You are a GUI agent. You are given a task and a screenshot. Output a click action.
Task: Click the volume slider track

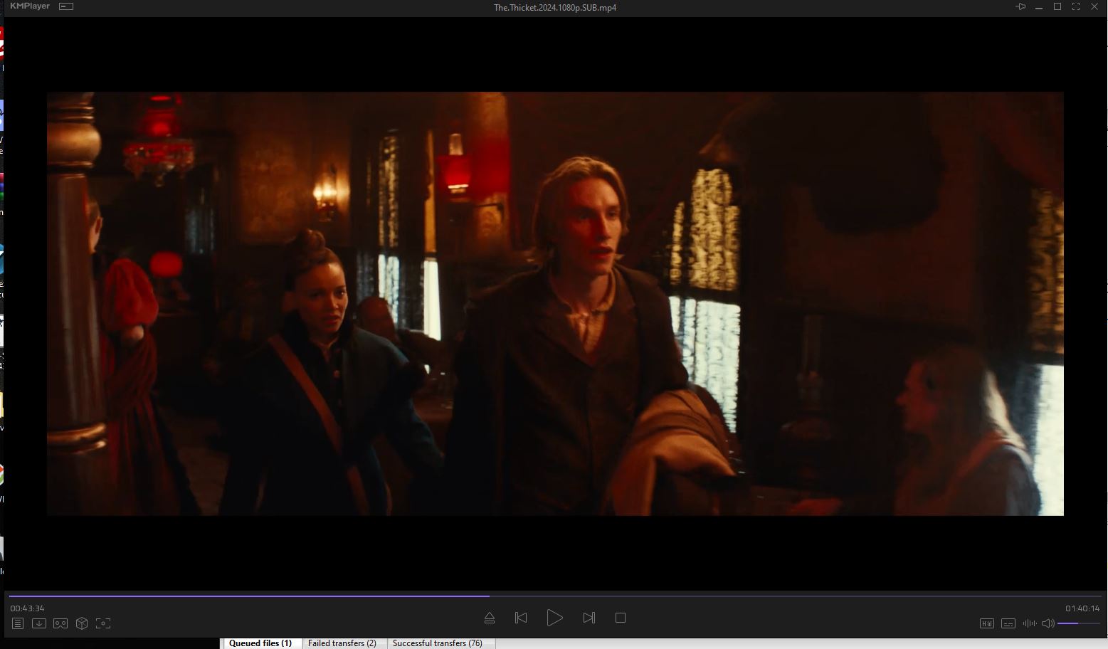point(1078,623)
